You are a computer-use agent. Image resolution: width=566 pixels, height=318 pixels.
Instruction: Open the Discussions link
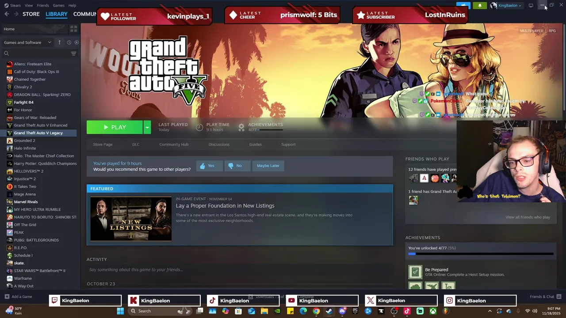point(219,144)
